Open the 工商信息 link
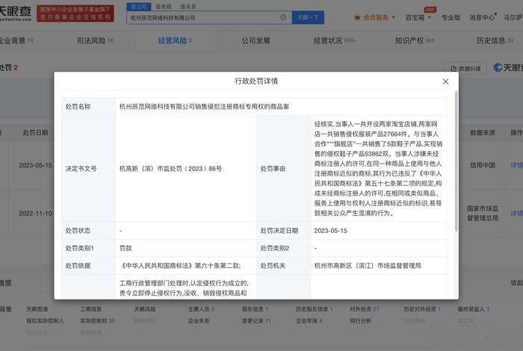Screen dimensions: 523x351 coord(90,309)
